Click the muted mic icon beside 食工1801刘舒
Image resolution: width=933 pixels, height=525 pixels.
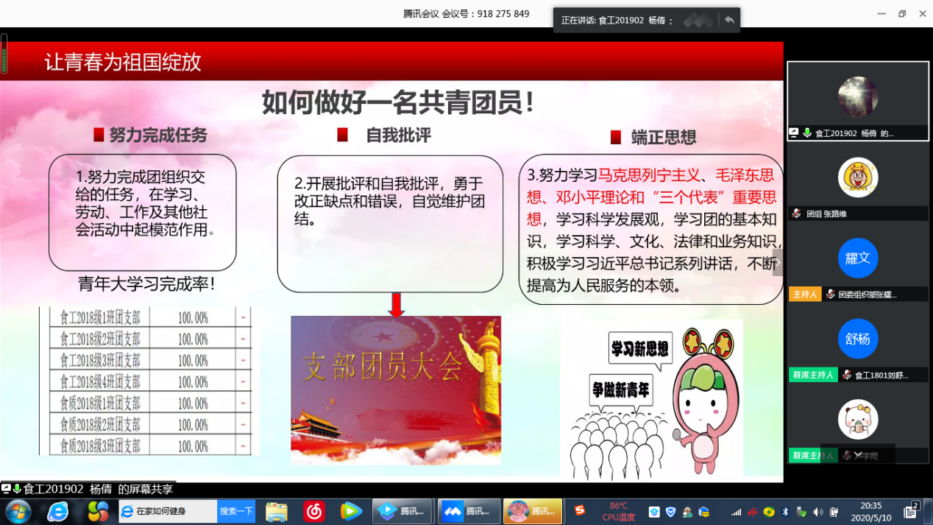(847, 375)
